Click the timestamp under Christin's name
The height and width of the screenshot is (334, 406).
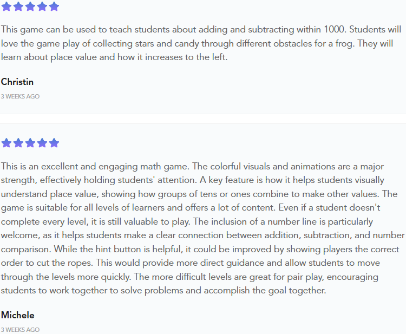[x=20, y=96]
